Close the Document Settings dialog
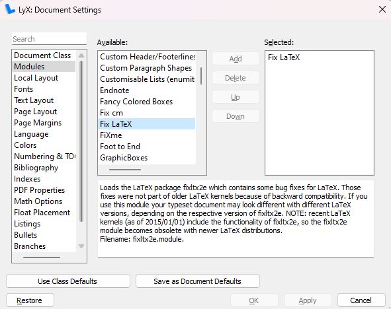 point(382,9)
